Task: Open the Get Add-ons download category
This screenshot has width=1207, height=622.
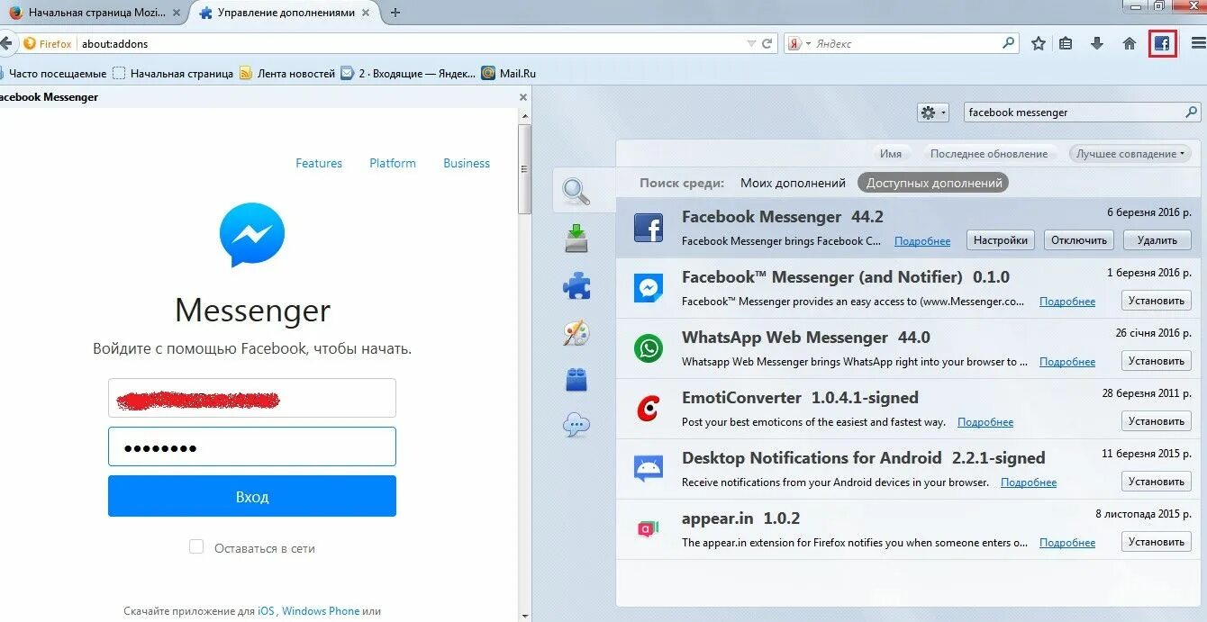Action: pyautogui.click(x=576, y=239)
